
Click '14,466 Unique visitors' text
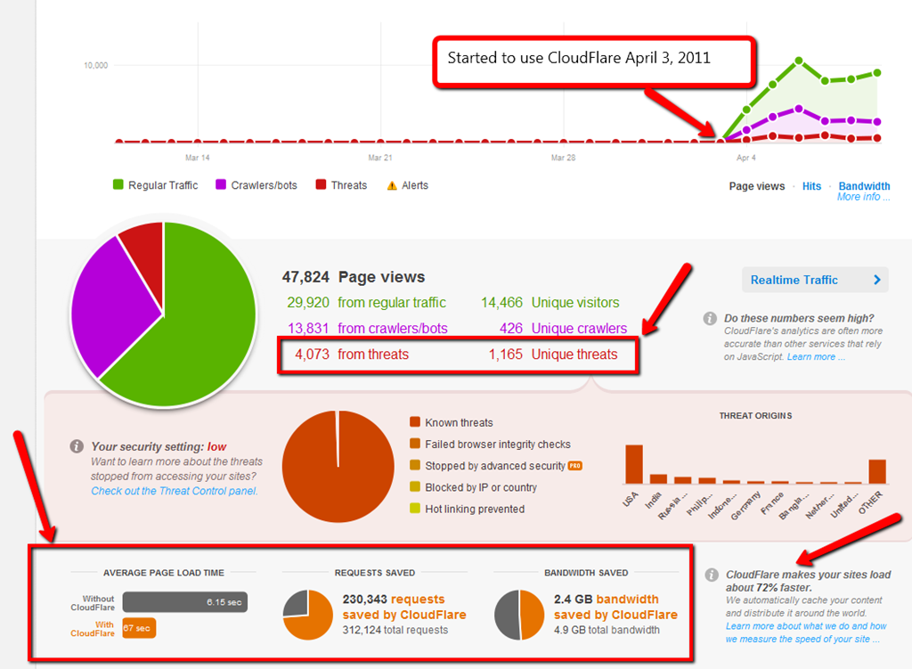coord(550,303)
